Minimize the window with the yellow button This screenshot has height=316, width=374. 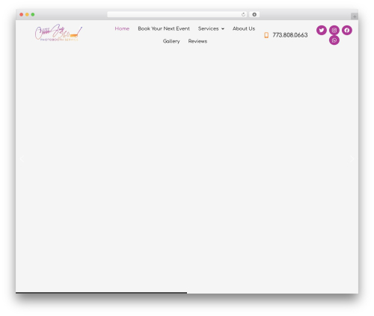[x=27, y=14]
